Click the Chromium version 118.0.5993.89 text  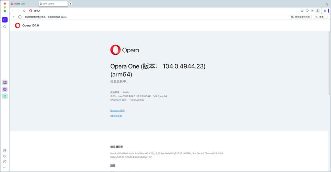[x=137, y=100]
